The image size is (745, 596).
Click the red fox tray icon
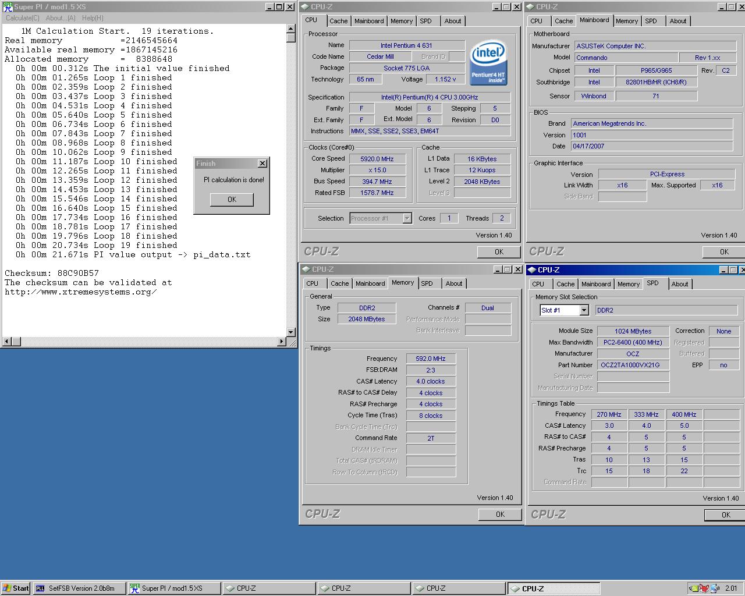click(704, 588)
